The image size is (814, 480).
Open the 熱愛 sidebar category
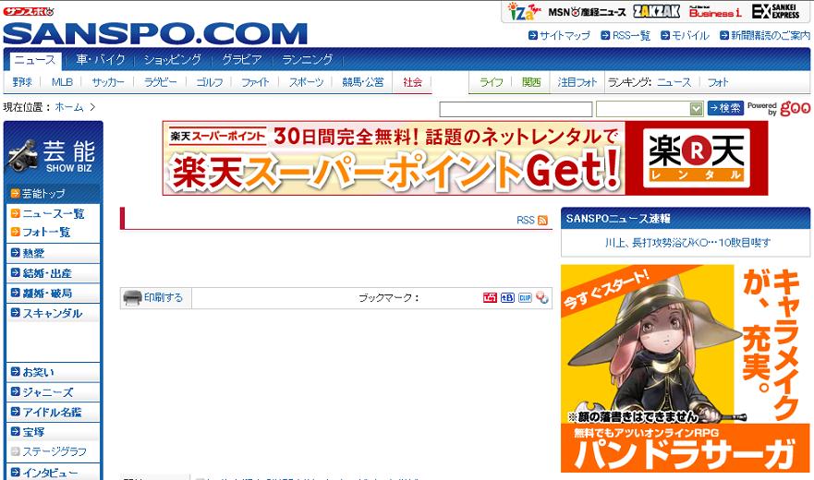(34, 253)
